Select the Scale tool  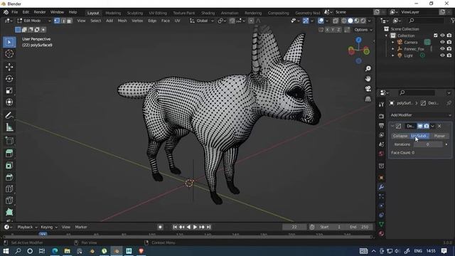9,90
